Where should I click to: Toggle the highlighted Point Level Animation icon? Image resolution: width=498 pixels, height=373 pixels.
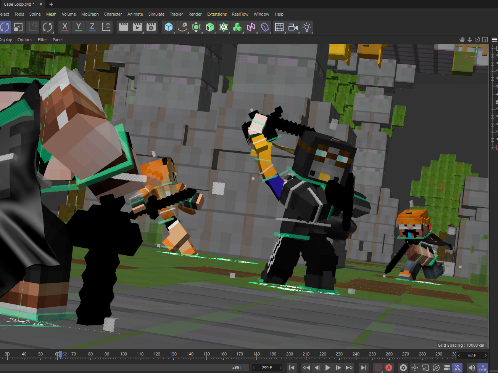pos(457,368)
